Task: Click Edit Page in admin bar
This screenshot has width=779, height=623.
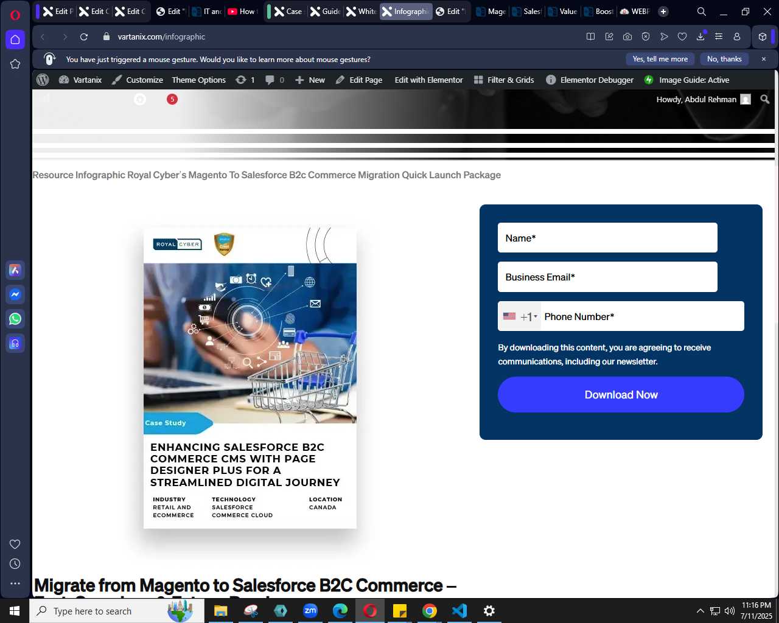Action: [x=359, y=80]
